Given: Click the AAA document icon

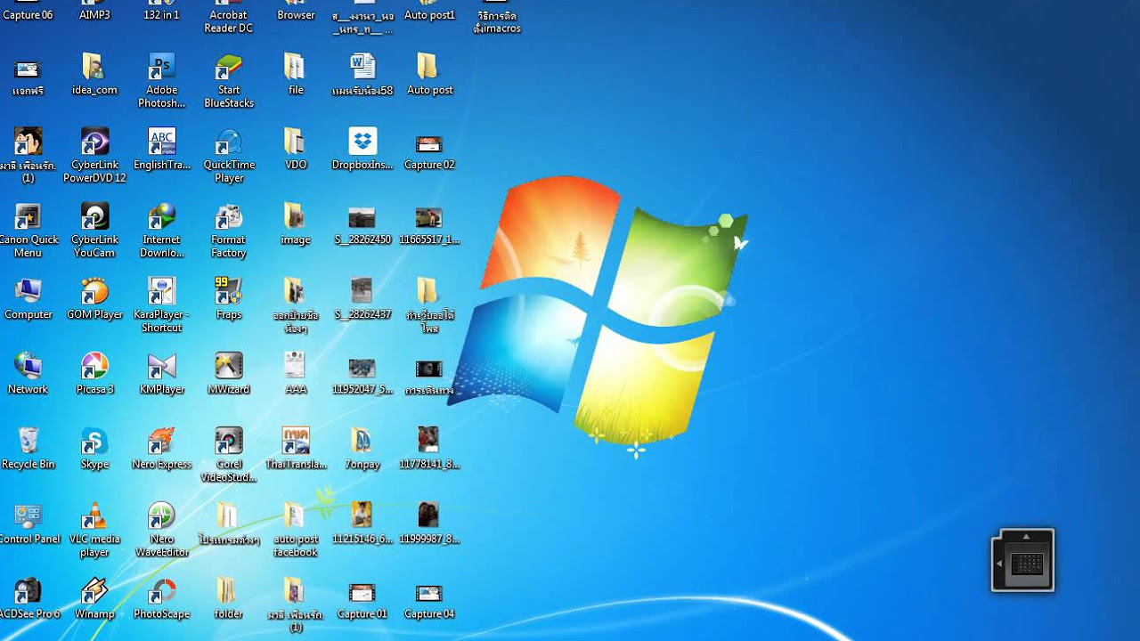Looking at the screenshot, I should pos(296,367).
